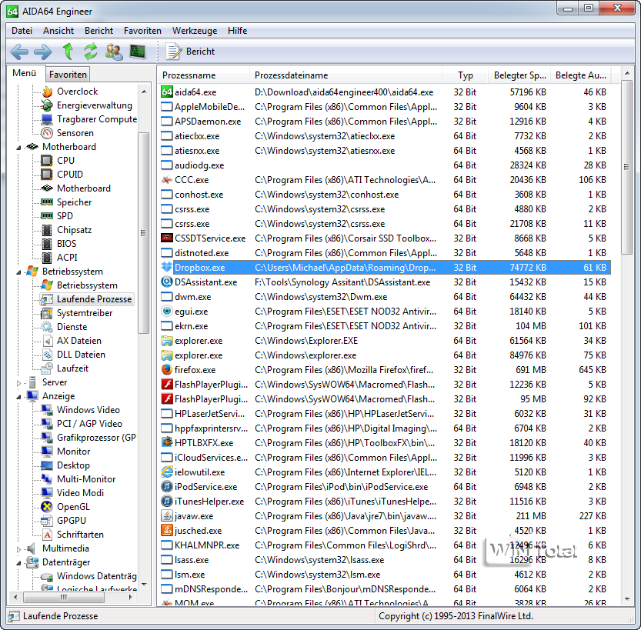Sort by Prozessname column header

click(204, 75)
